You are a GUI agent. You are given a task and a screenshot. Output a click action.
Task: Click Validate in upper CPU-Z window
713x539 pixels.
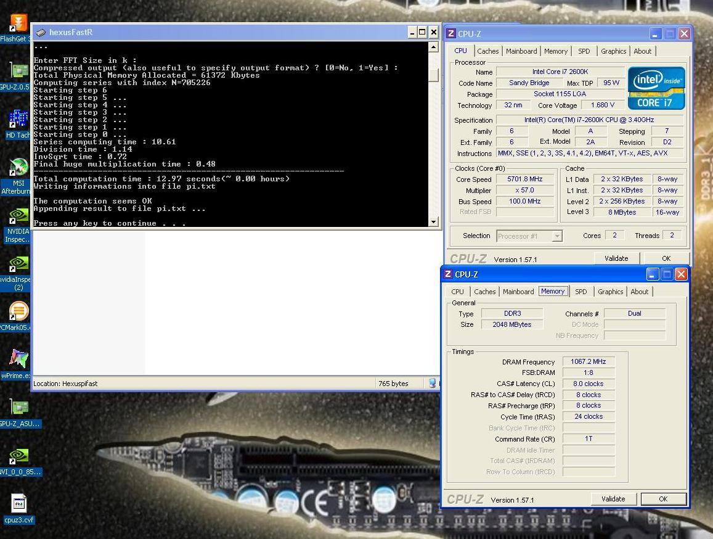click(x=616, y=258)
